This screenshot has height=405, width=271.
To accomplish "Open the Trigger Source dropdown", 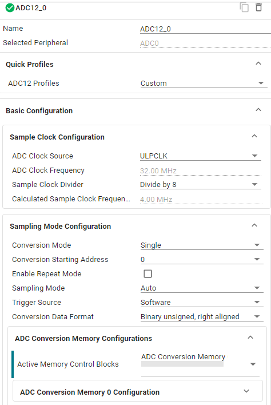I will tap(202, 302).
